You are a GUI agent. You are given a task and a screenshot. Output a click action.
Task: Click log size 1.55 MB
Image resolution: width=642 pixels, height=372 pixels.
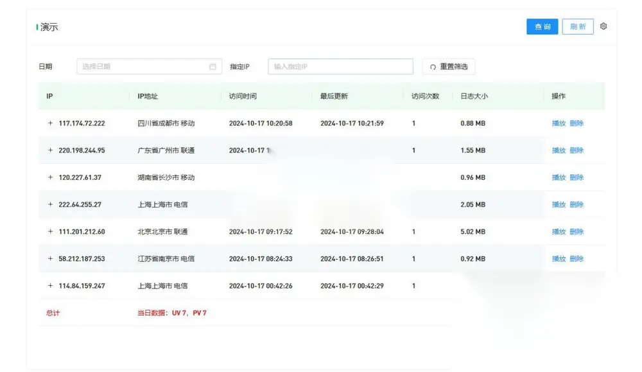[473, 150]
